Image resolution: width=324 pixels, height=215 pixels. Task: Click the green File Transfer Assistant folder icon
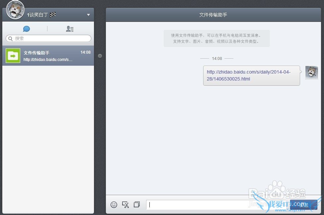13,56
